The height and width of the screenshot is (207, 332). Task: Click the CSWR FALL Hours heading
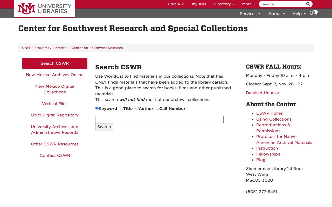(x=274, y=67)
